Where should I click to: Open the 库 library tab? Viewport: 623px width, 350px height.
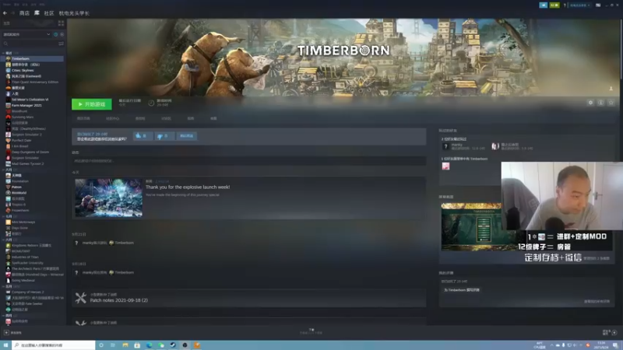point(37,13)
